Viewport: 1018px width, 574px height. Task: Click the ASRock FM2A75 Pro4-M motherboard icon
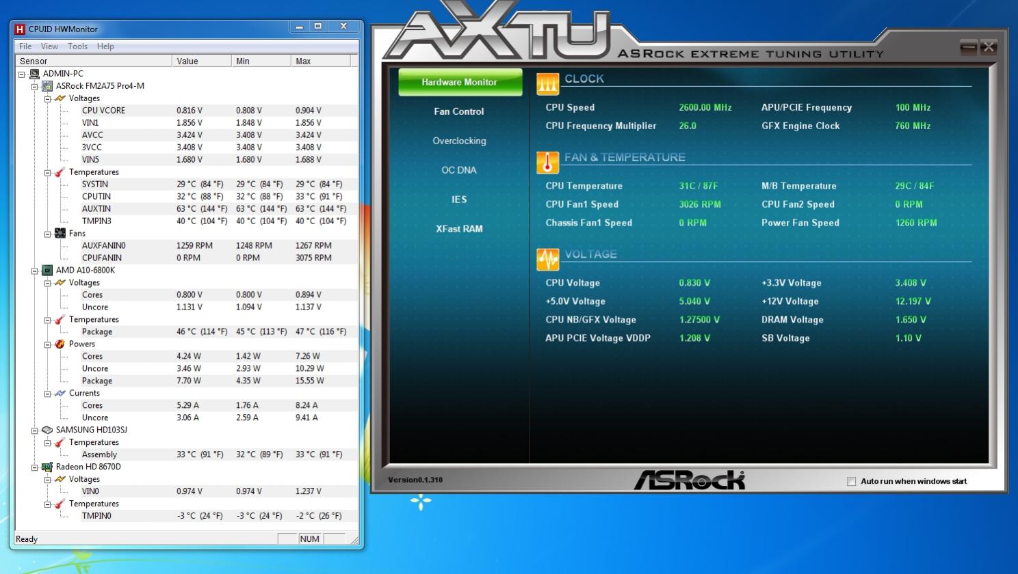click(x=47, y=86)
